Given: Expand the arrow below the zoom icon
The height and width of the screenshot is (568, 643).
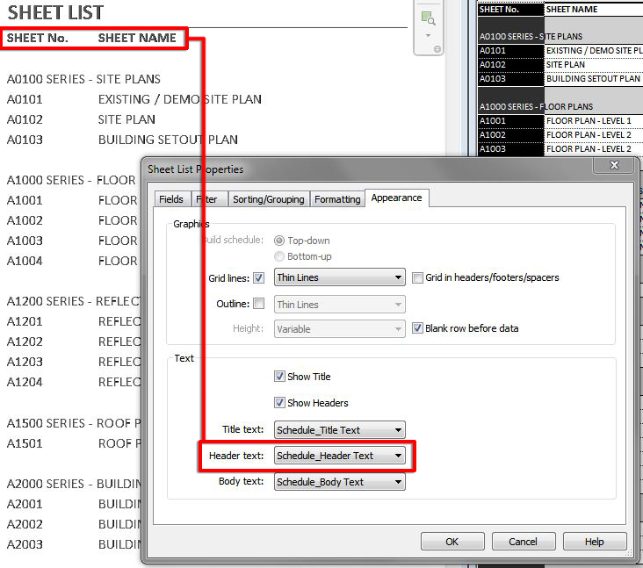Looking at the screenshot, I should [428, 36].
